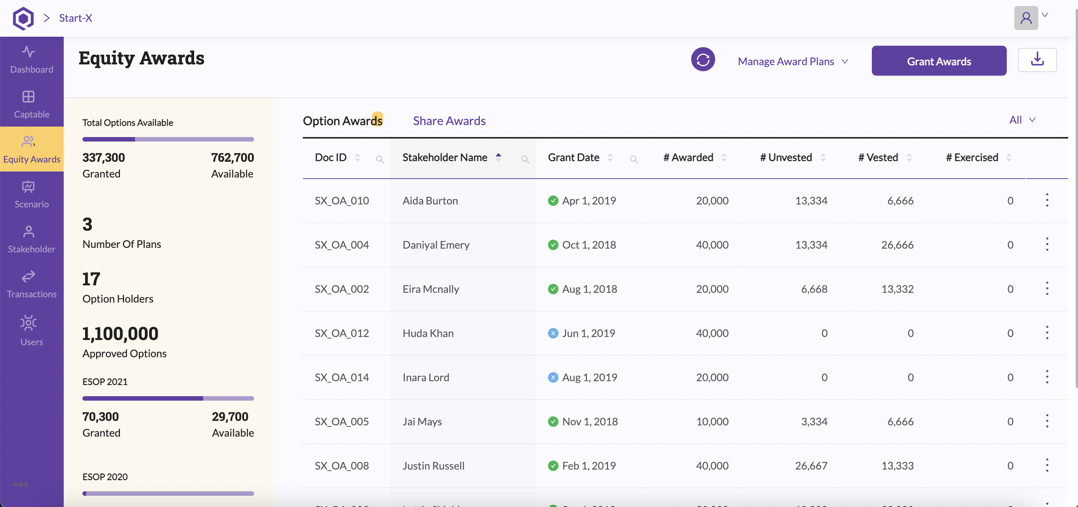This screenshot has height=507, width=1078.
Task: Sort by # Unvested arrows
Action: (823, 158)
